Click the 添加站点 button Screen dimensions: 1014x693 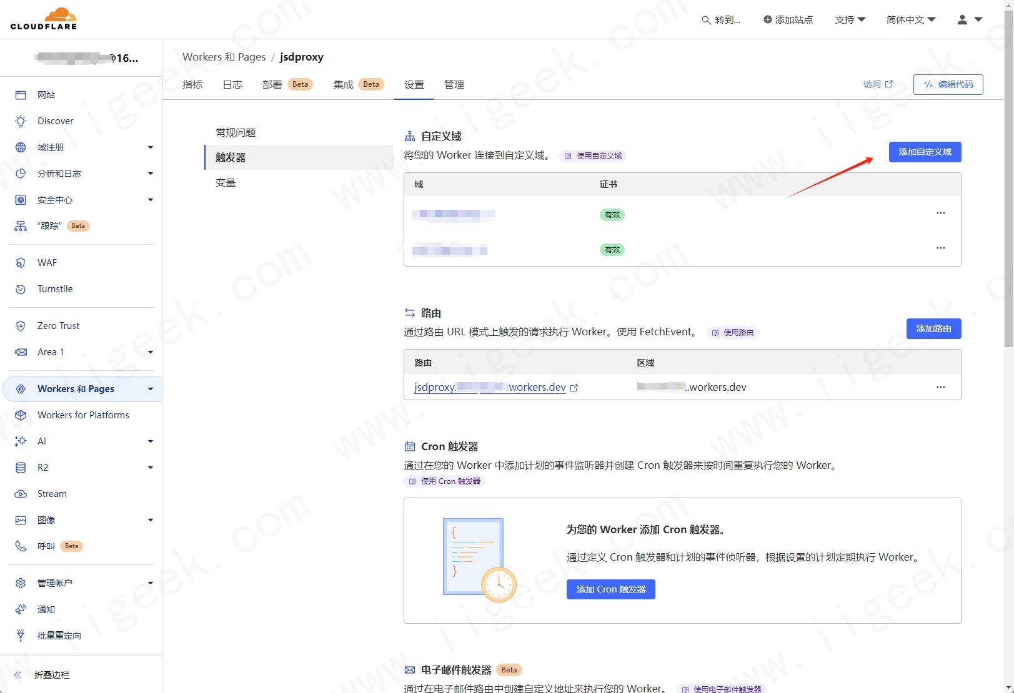tap(788, 20)
